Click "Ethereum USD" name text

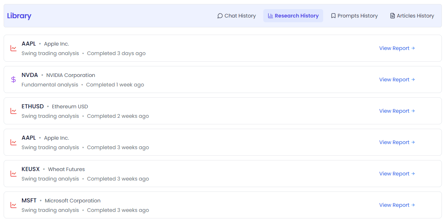click(70, 106)
